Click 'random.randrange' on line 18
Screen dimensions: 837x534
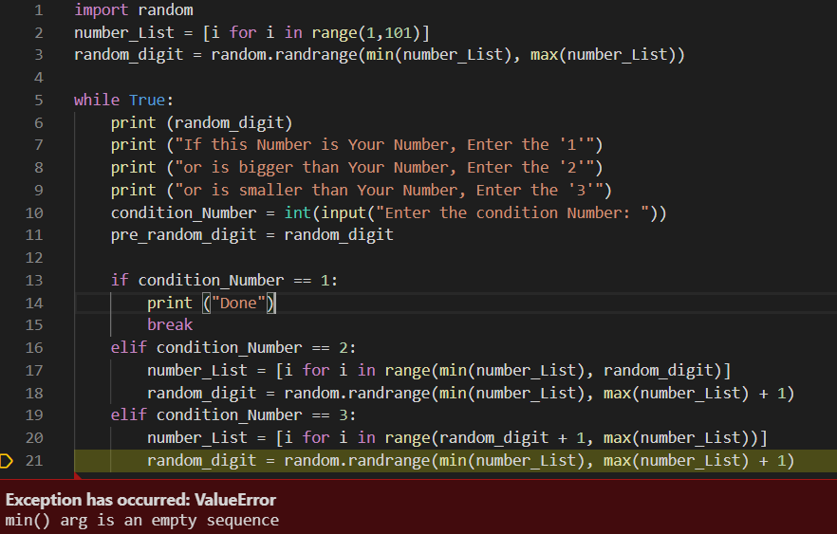pyautogui.click(x=357, y=394)
